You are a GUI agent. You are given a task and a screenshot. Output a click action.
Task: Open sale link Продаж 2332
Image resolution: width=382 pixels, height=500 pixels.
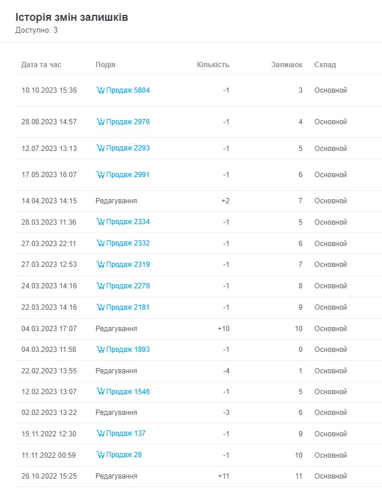tap(128, 244)
